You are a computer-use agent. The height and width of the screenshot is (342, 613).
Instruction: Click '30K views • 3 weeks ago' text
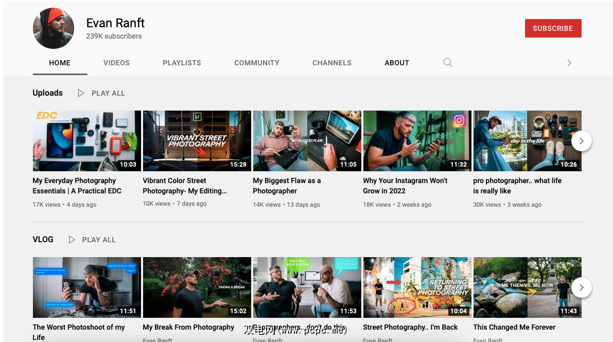click(x=507, y=204)
